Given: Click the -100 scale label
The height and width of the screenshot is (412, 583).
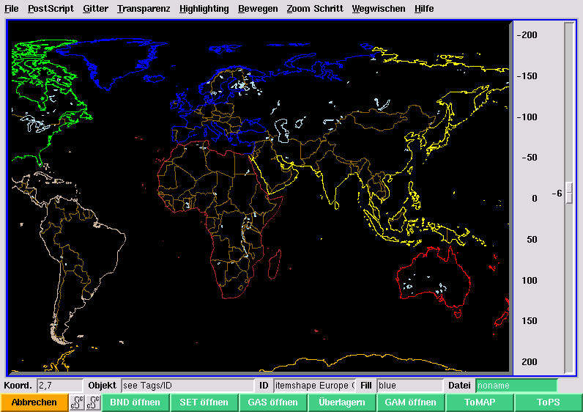Looking at the screenshot, I should pos(527,117).
